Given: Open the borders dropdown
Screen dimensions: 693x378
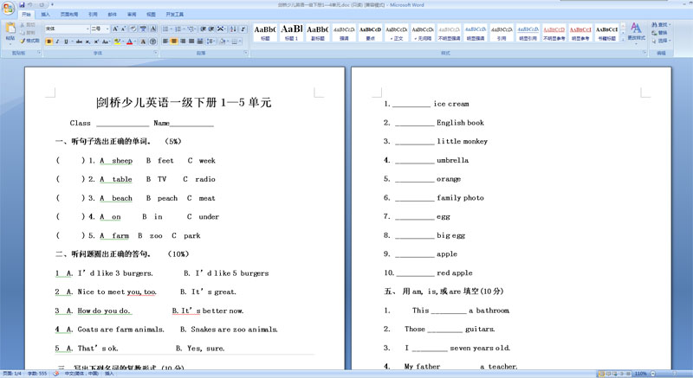Looking at the screenshot, I should [x=240, y=42].
